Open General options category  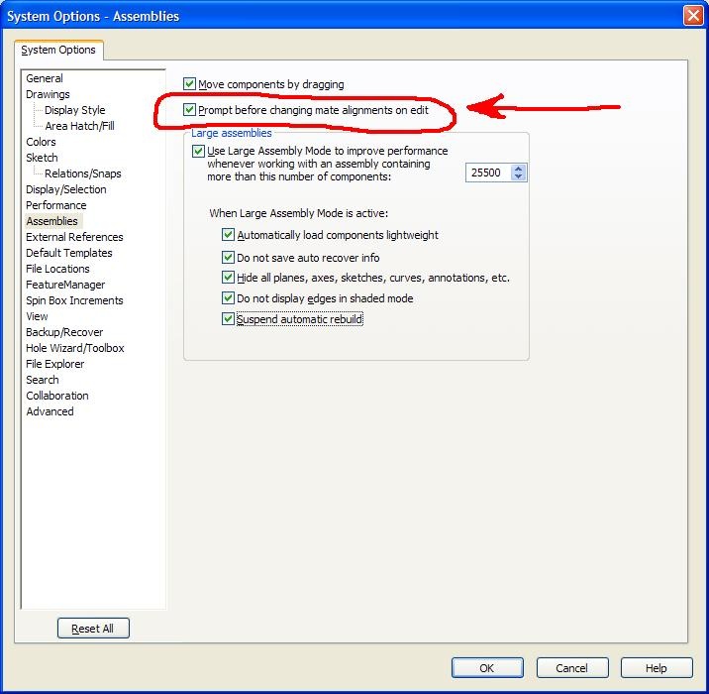[x=45, y=78]
